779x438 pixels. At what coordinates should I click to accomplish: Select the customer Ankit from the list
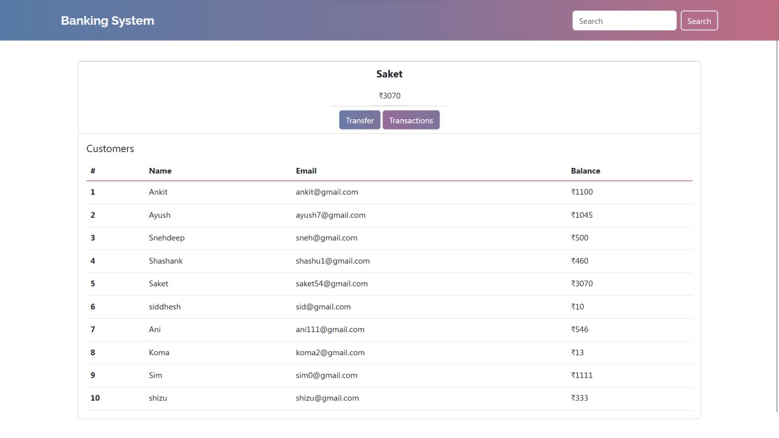158,192
